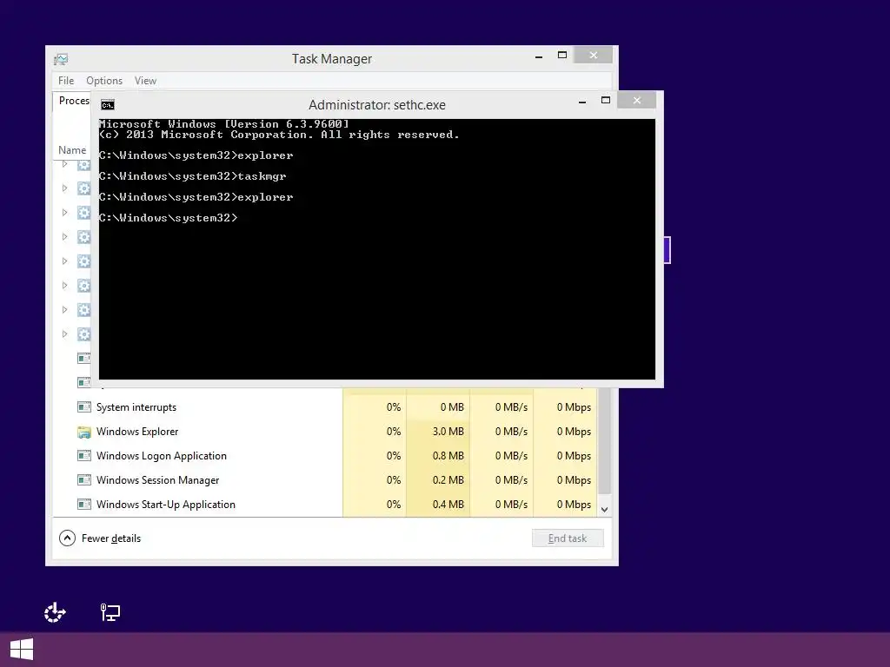Click the 0.2 MB memory value
Image resolution: width=890 pixels, height=667 pixels.
(448, 480)
